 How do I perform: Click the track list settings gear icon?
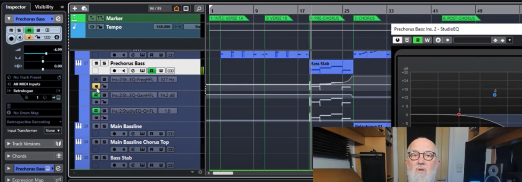[200, 172]
